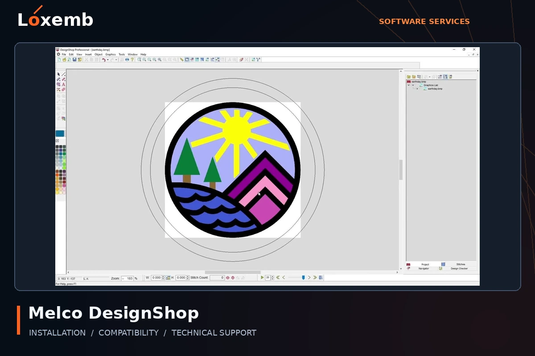Click the gear icon beside File menu
Image resolution: width=535 pixels, height=356 pixels.
58,54
